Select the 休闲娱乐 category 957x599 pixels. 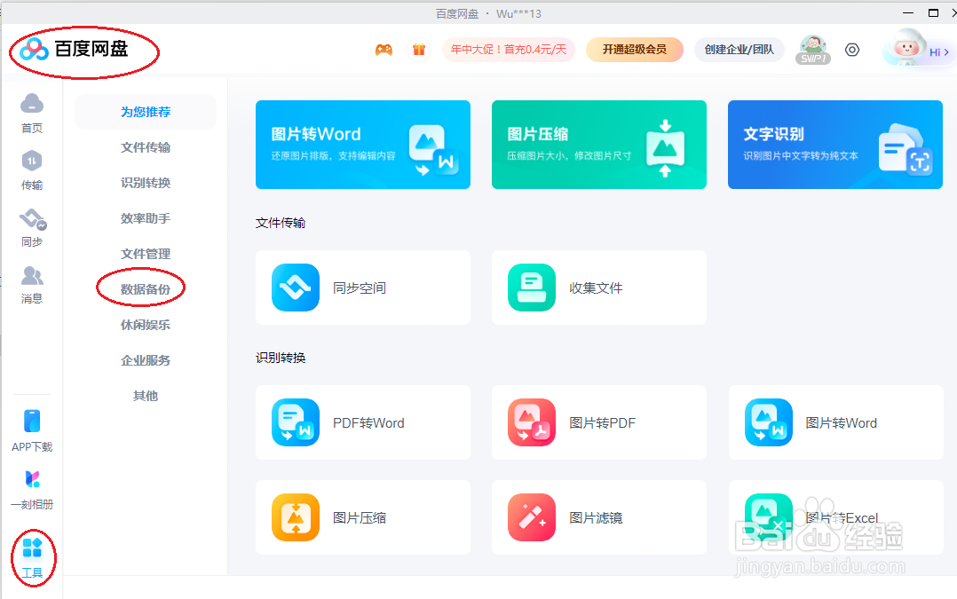146,325
